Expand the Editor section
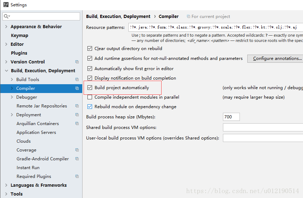This screenshot has height=198, width=303. click(x=6, y=44)
